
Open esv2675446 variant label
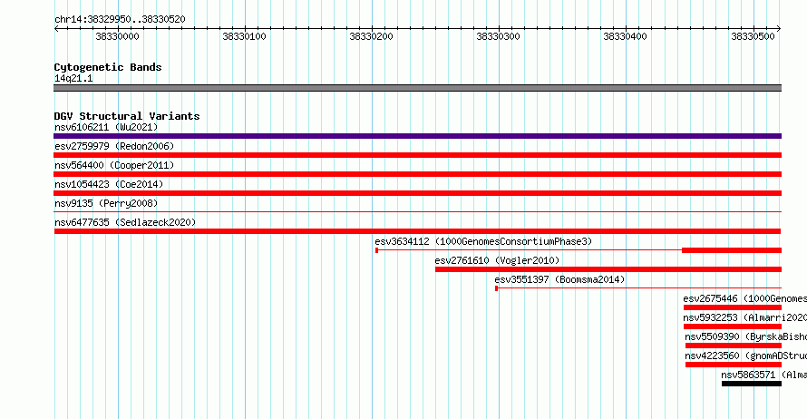click(x=744, y=298)
